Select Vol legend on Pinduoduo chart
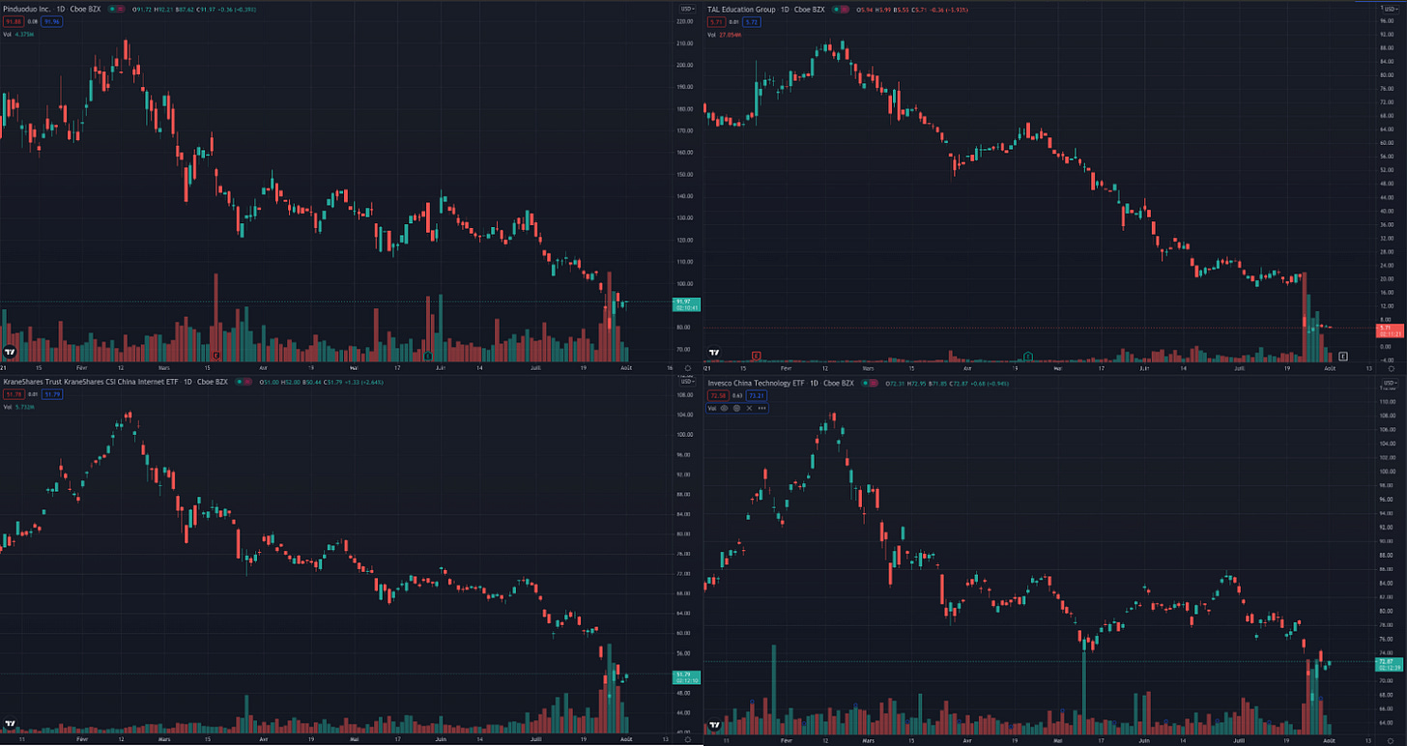 [x=7, y=35]
